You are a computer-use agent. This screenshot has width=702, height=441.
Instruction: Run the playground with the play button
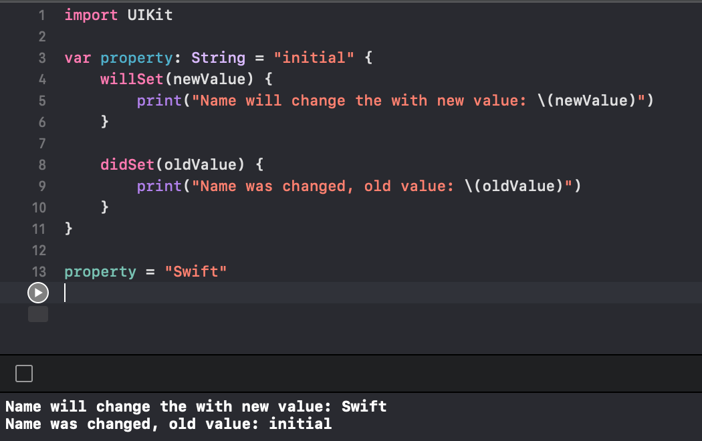38,293
